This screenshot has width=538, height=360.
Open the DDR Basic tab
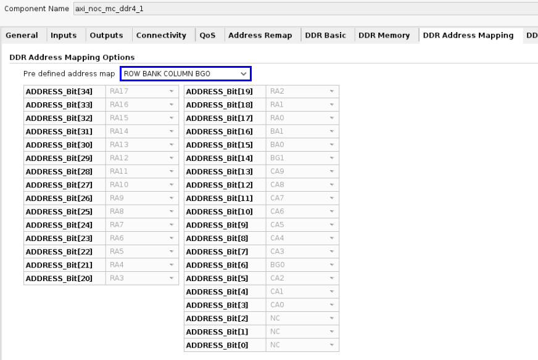[325, 36]
